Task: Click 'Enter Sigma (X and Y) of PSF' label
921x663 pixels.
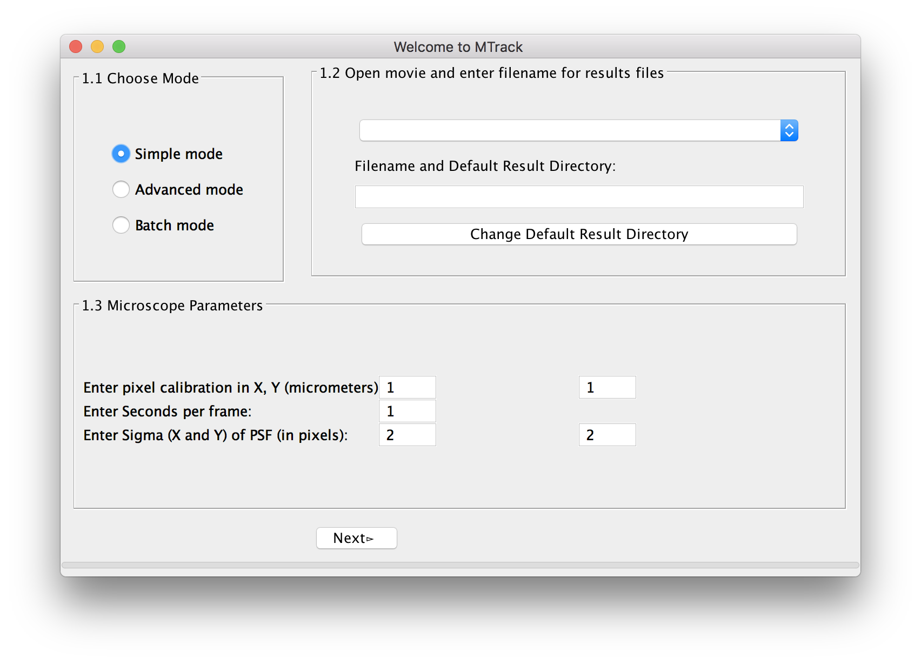Action: [216, 435]
